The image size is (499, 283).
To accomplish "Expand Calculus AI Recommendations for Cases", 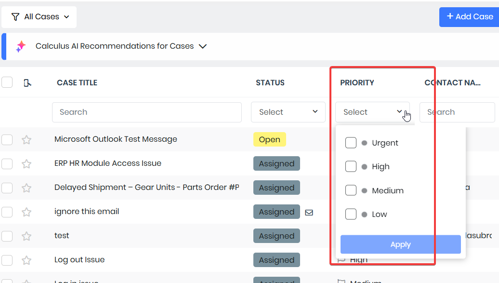I will coord(203,46).
